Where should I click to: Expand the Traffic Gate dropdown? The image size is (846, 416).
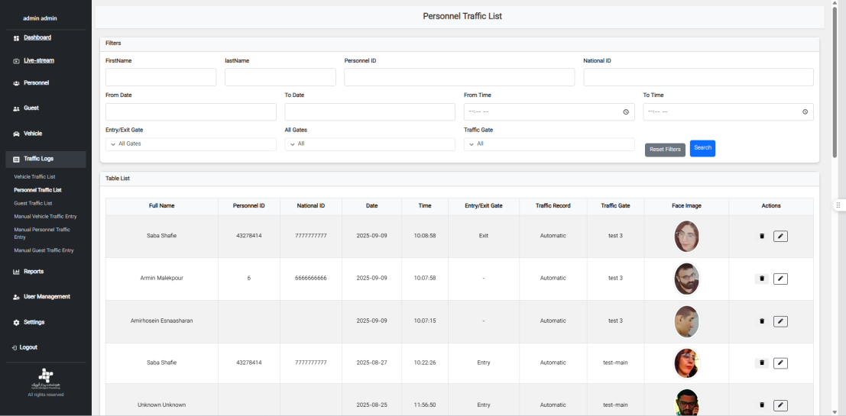point(549,144)
